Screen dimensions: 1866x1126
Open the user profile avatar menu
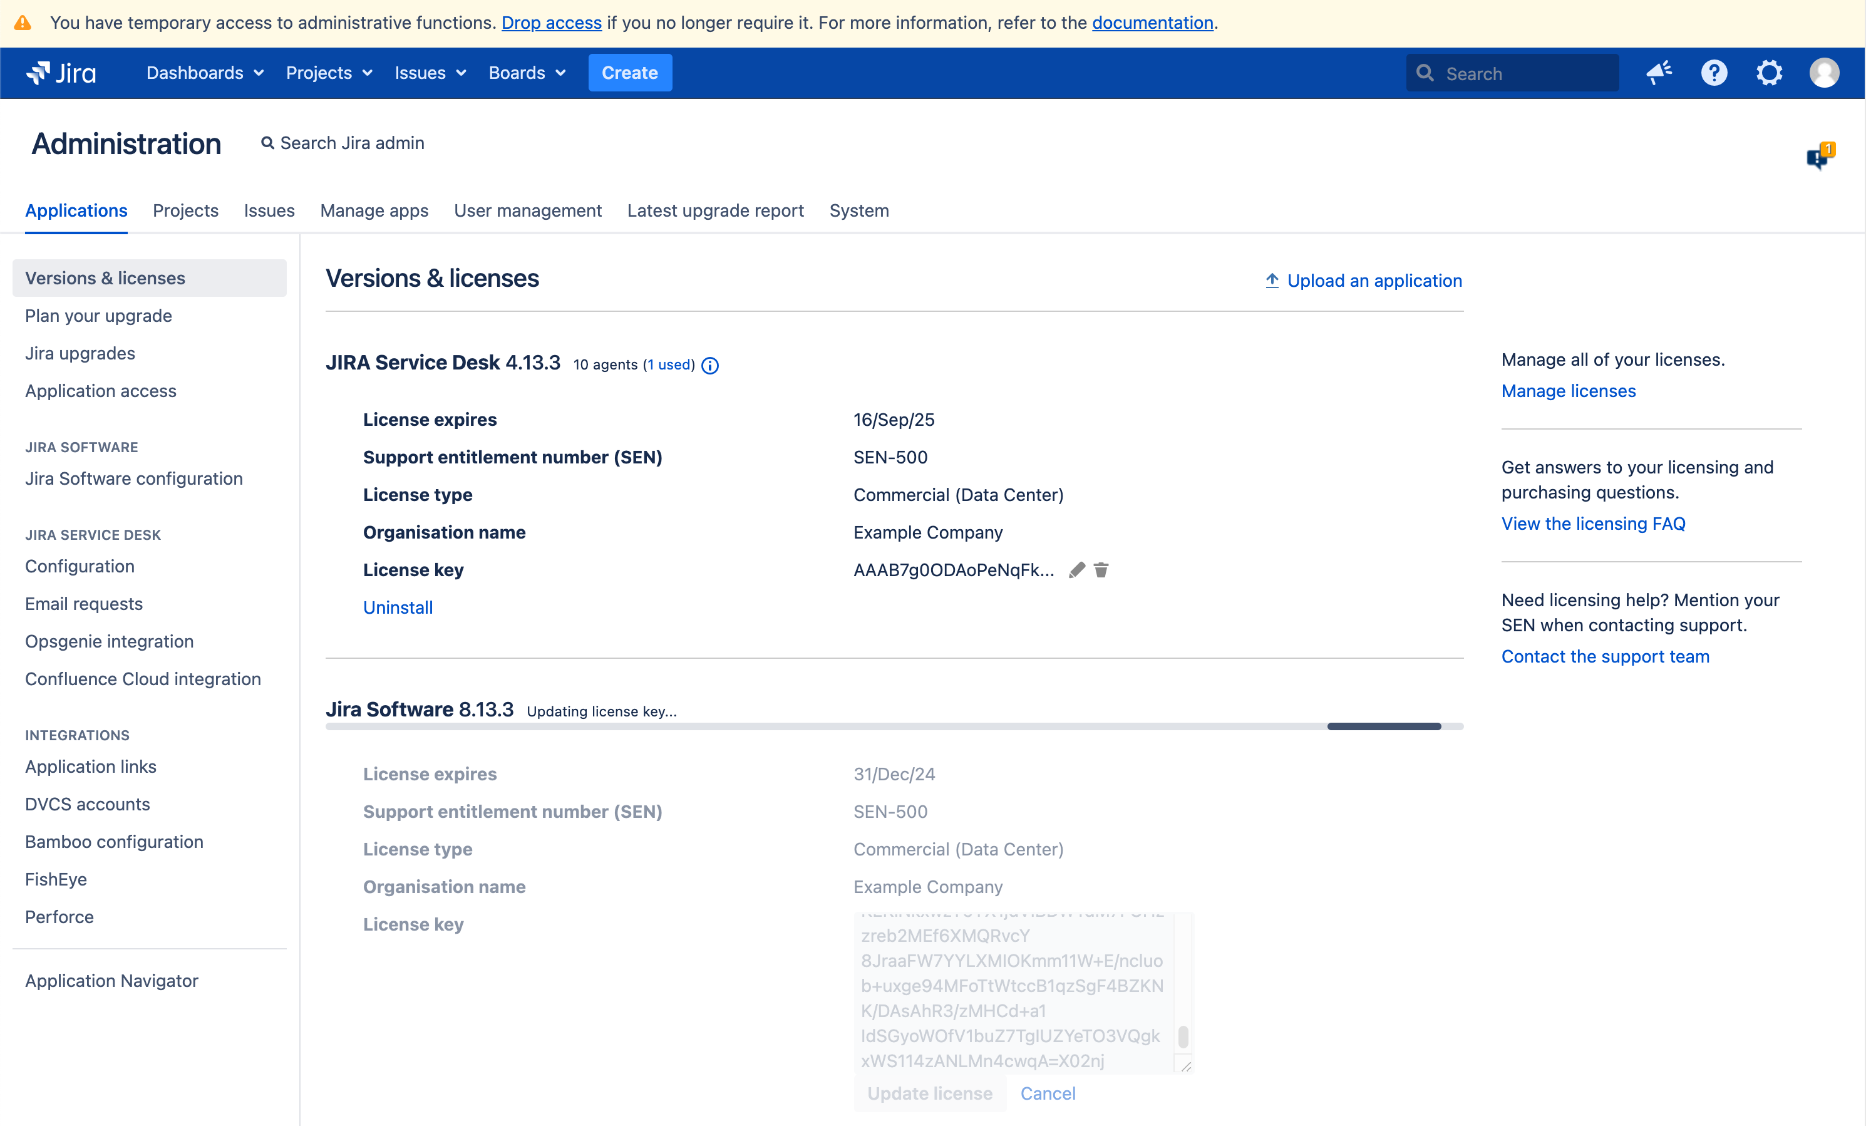[x=1823, y=73]
